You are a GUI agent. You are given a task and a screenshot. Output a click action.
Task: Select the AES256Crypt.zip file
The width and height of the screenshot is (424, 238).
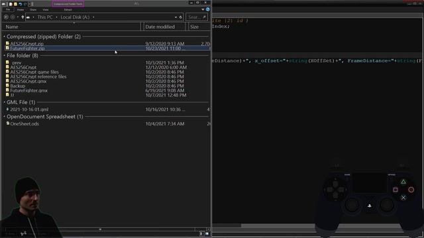[x=27, y=44]
